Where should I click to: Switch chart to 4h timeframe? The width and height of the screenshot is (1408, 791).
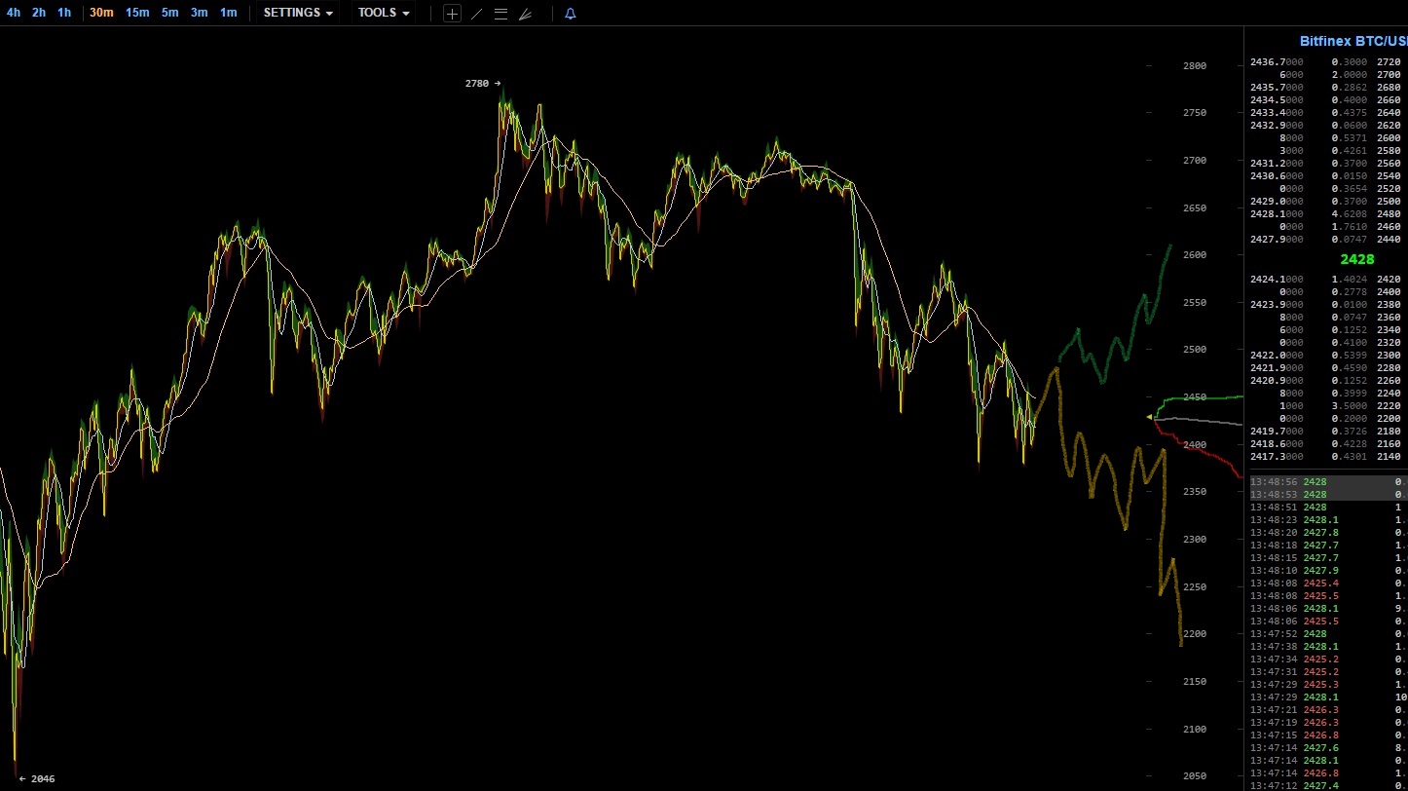[14, 13]
